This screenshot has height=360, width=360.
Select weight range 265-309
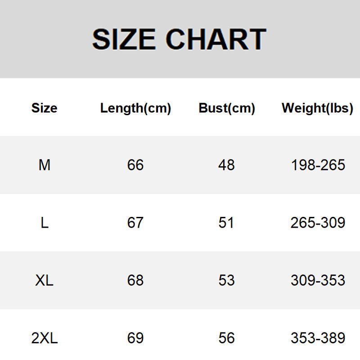pos(318,223)
